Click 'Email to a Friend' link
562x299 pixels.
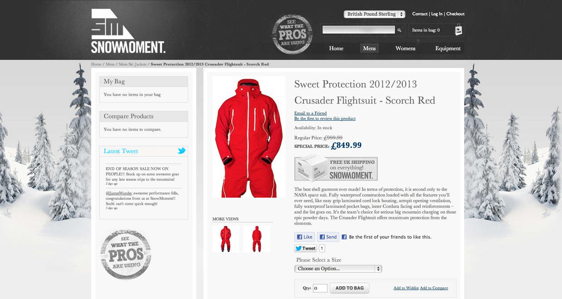(310, 113)
